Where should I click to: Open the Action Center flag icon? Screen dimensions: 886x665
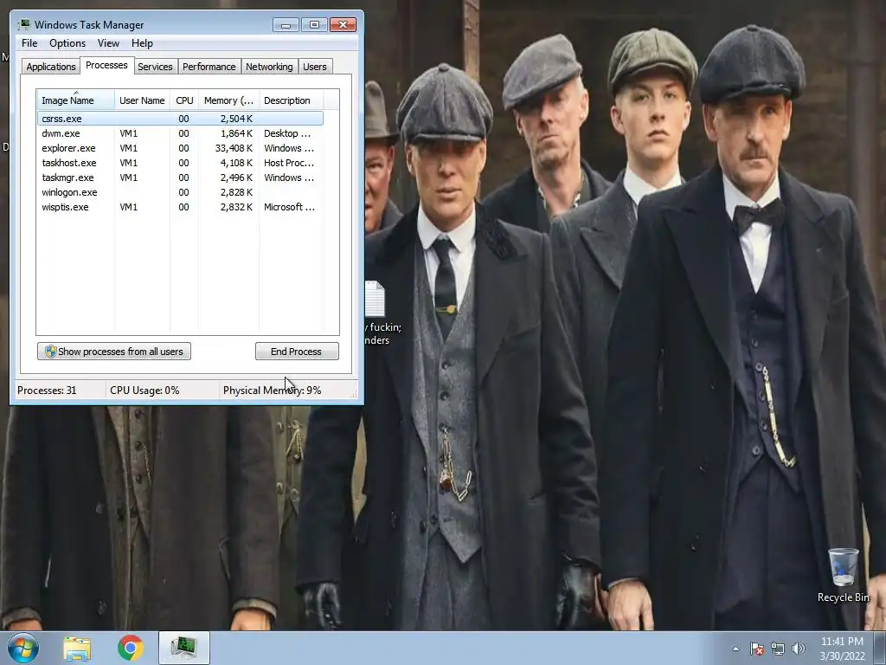coord(756,649)
